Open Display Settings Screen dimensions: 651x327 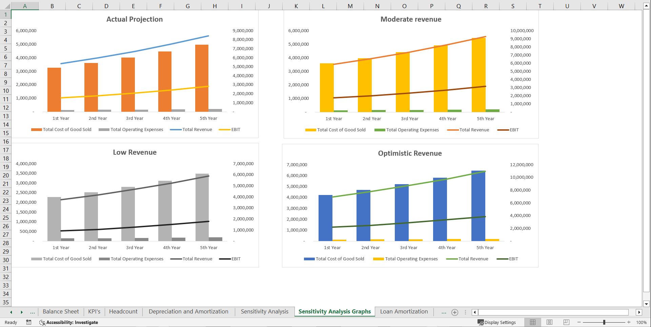497,322
